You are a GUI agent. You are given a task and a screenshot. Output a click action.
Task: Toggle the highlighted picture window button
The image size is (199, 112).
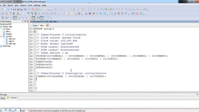coord(34,18)
